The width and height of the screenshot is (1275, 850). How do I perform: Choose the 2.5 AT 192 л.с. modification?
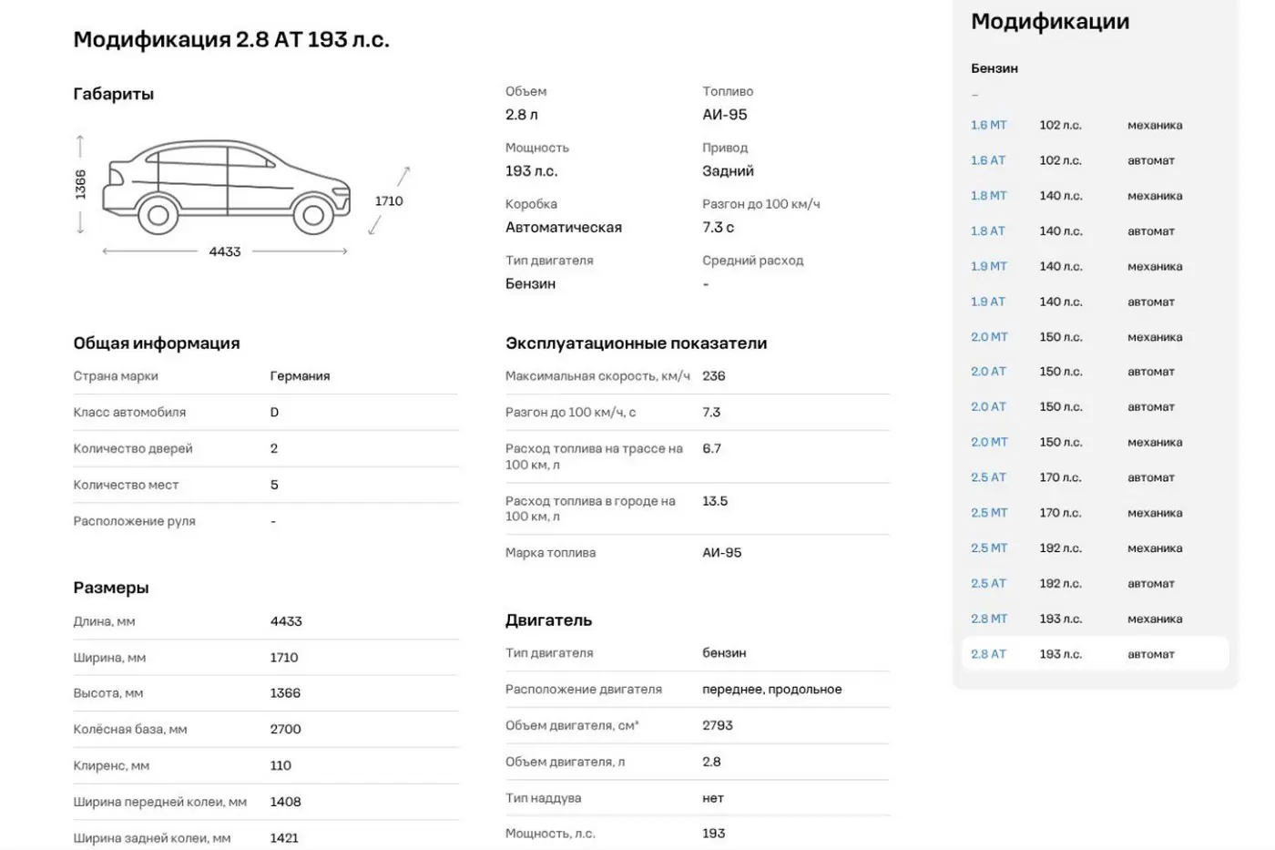pos(988,583)
